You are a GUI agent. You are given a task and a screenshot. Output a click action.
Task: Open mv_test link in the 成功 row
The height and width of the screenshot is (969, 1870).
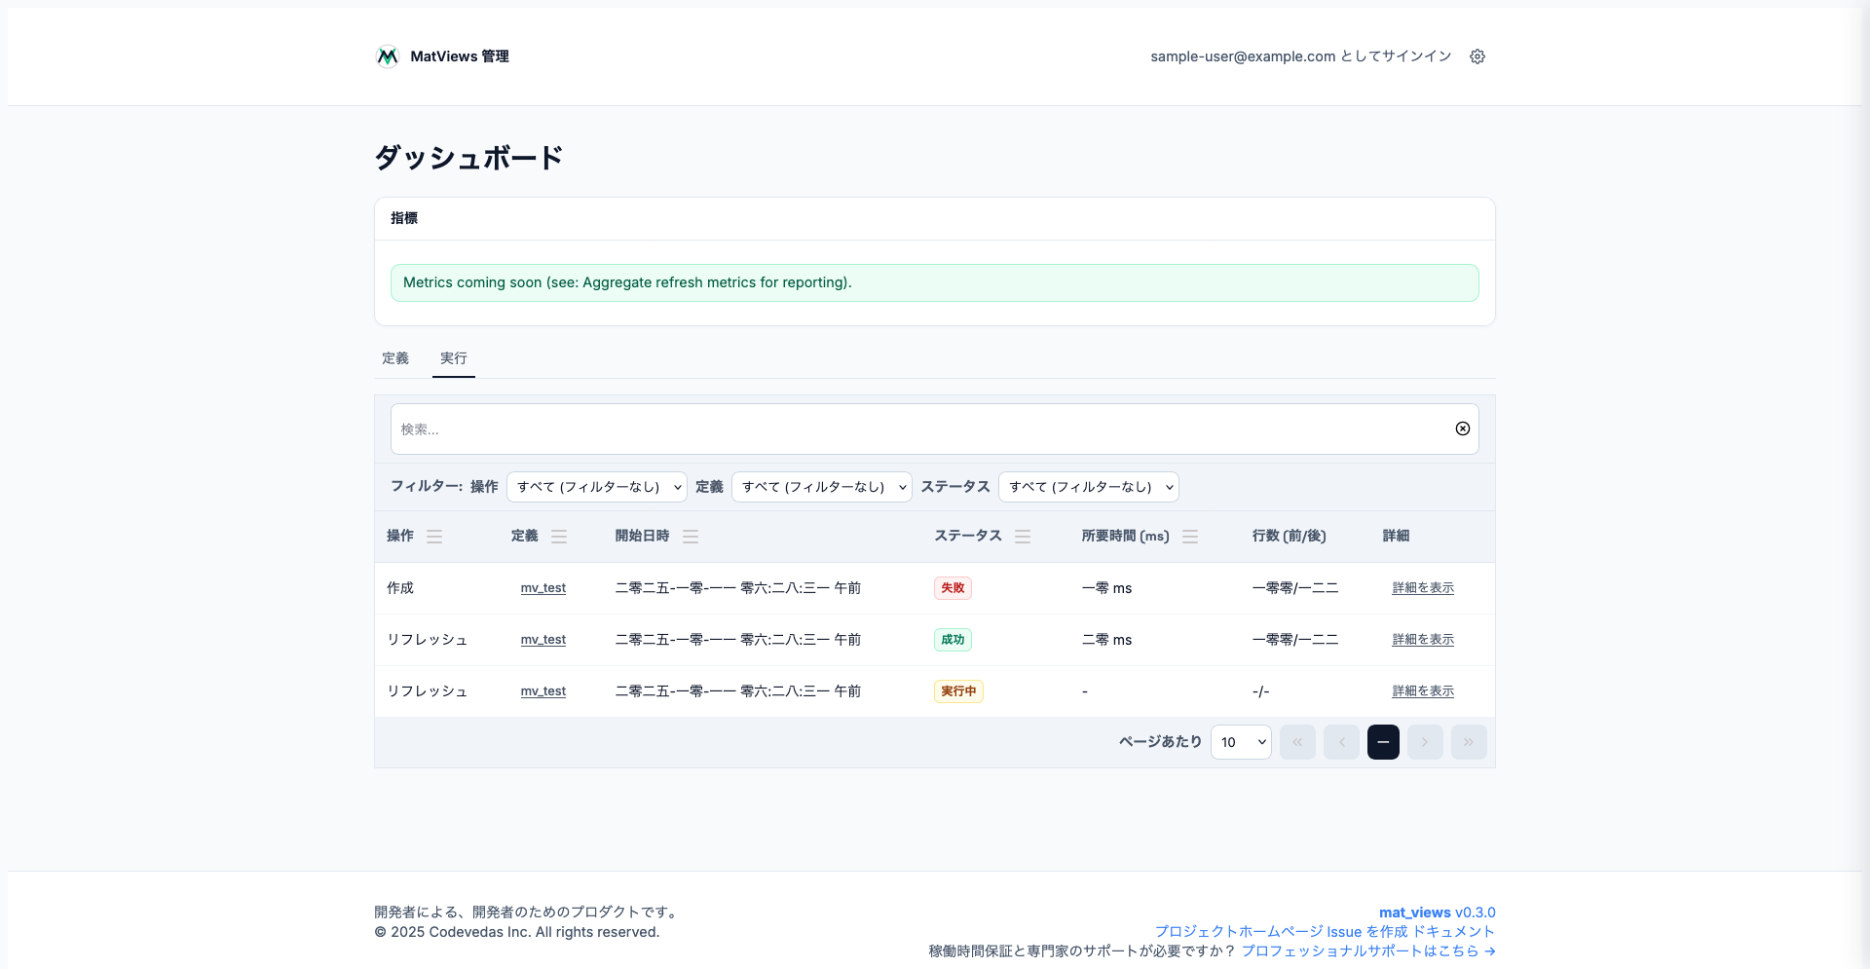[x=543, y=640]
